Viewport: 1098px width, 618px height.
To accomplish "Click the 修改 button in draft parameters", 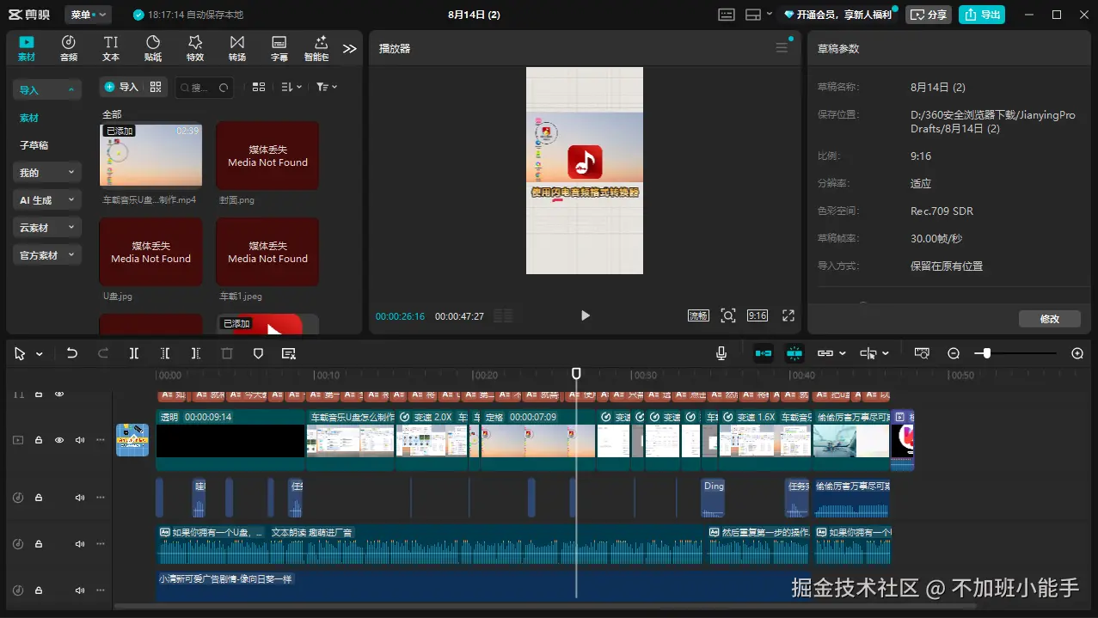I will point(1049,319).
